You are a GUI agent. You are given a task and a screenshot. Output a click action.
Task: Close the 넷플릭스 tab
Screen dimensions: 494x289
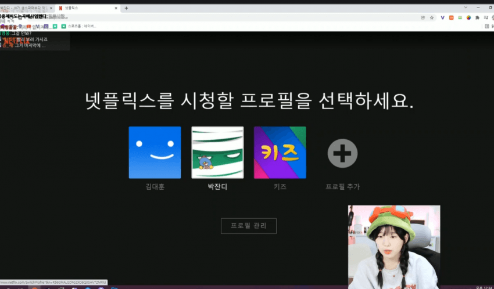(116, 8)
